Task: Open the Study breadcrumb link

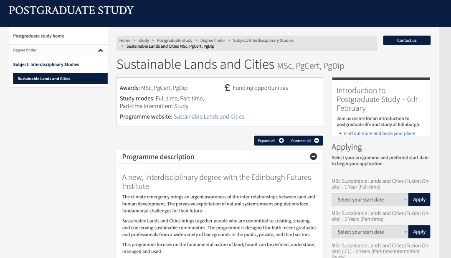Action: click(144, 41)
